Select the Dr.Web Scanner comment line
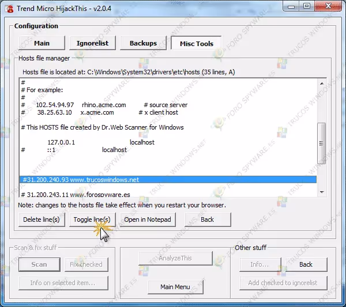Viewport: 346px width, 307px height. 168,127
